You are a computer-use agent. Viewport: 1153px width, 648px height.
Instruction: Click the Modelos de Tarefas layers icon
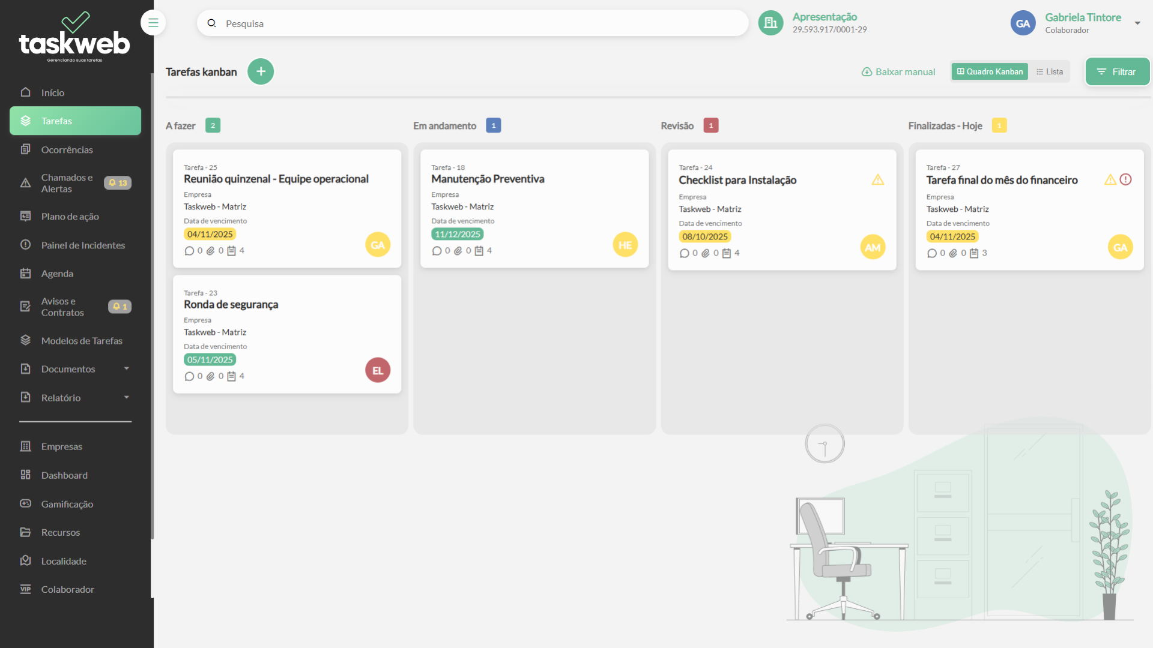25,340
